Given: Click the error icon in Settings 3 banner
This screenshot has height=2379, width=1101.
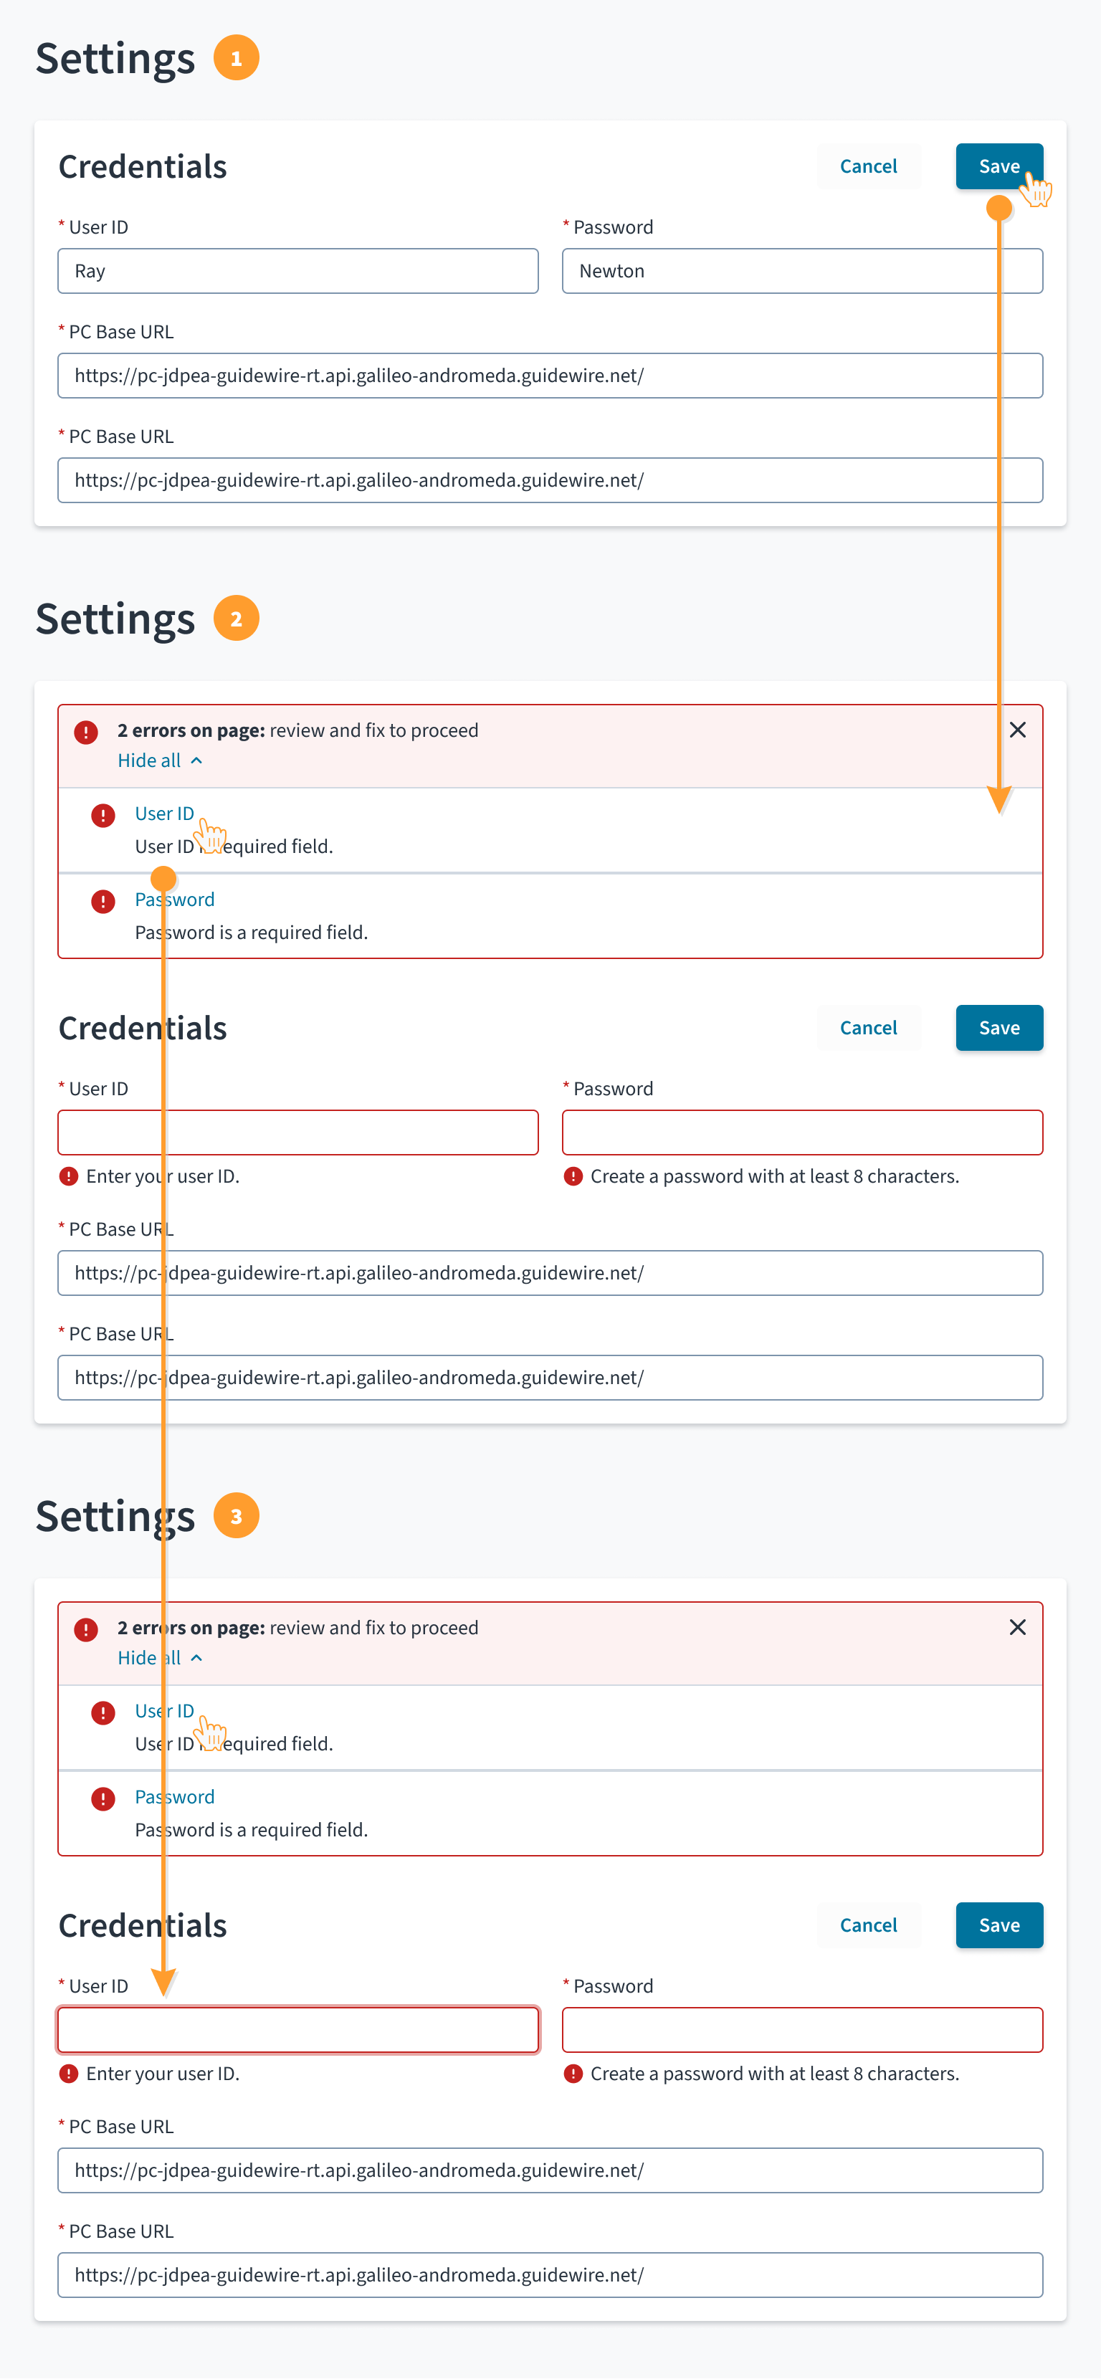Looking at the screenshot, I should [x=86, y=1629].
